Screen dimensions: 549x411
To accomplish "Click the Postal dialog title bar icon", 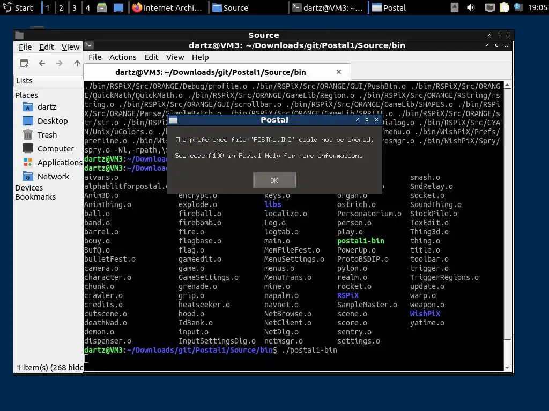I will click(173, 120).
